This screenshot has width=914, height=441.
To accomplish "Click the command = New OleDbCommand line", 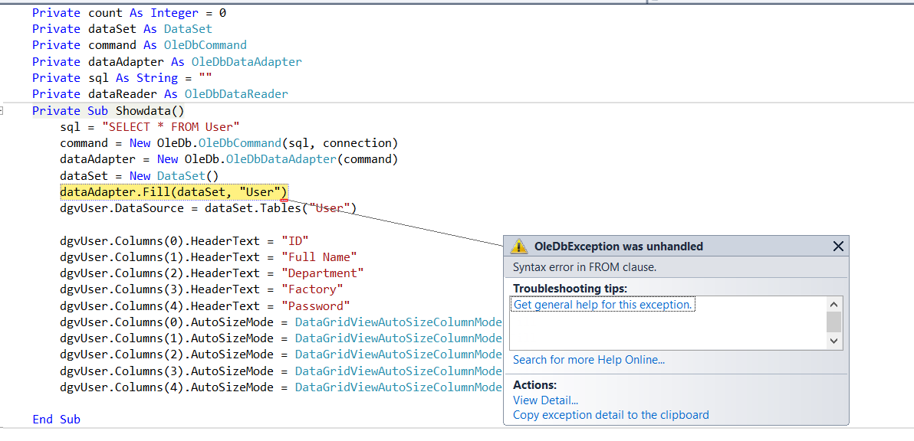I will (228, 143).
